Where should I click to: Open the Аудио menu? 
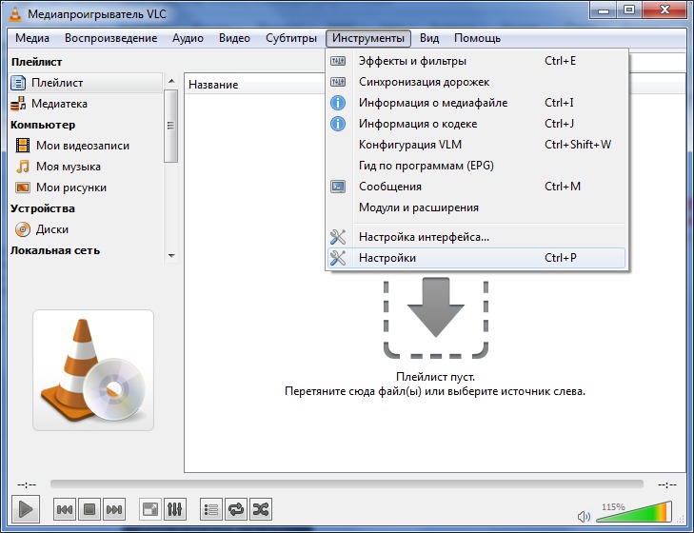(x=188, y=38)
